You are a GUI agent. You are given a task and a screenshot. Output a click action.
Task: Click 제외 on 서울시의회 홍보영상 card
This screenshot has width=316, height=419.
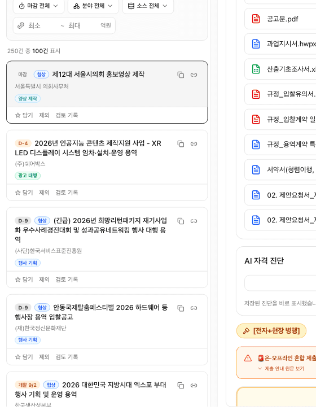point(45,115)
